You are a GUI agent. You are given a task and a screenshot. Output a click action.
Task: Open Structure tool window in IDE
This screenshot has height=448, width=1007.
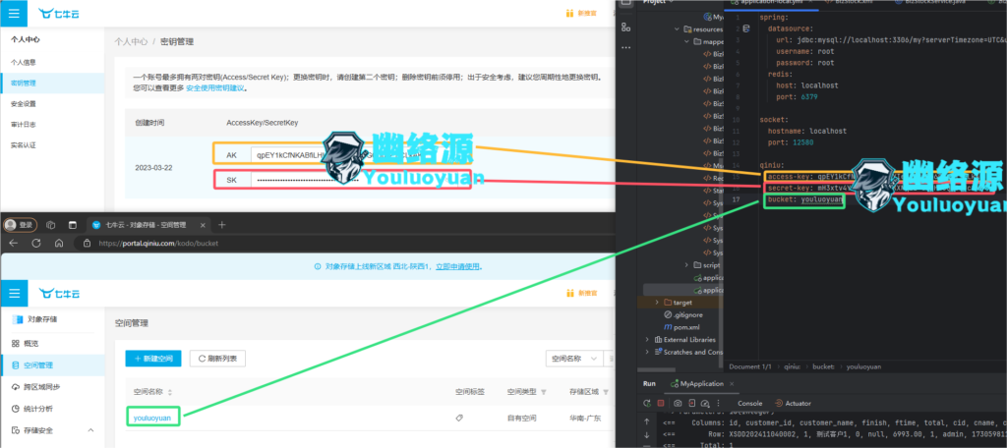point(626,28)
